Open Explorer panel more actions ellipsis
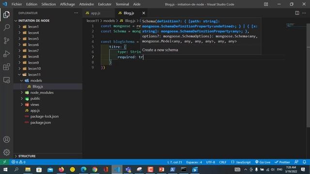310x174 pixels. coord(76,13)
